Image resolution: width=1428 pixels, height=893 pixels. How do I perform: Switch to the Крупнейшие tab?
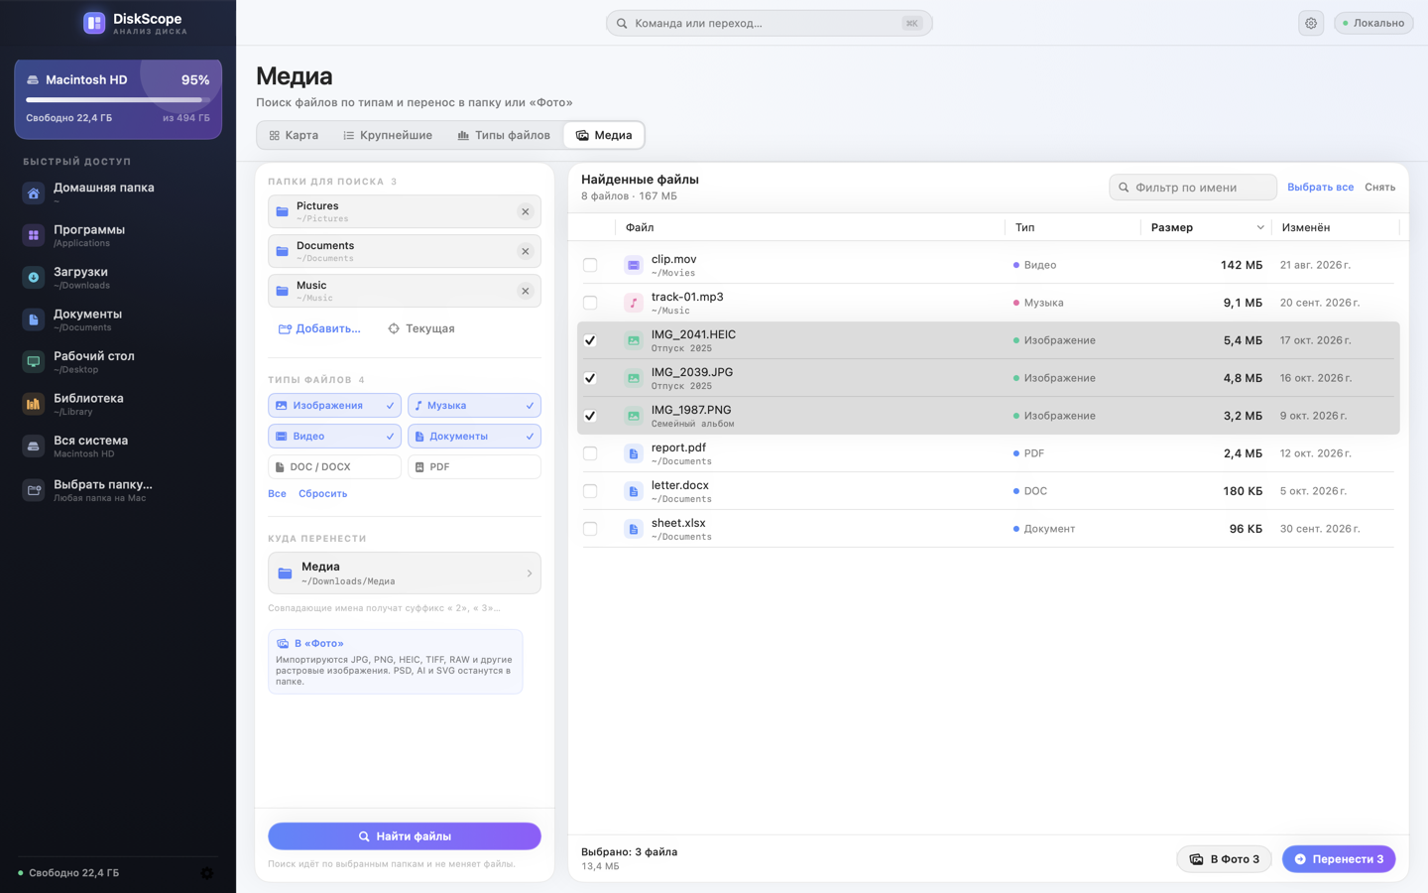pos(388,135)
